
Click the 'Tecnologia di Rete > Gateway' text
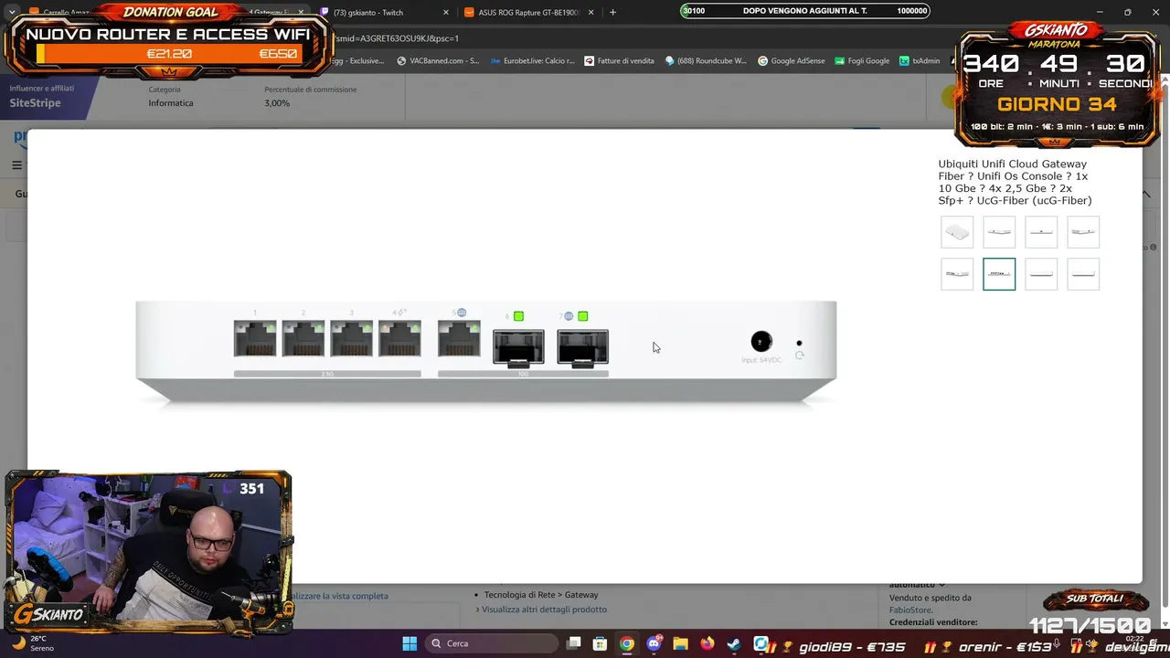coord(541,595)
